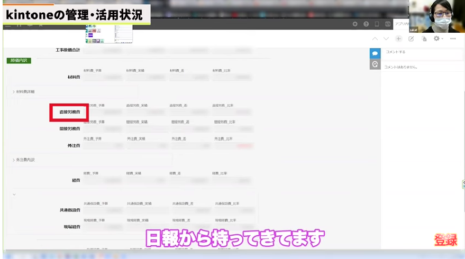Click the 外注費_実績 field value
This screenshot has width=465, height=259.
coord(148,146)
